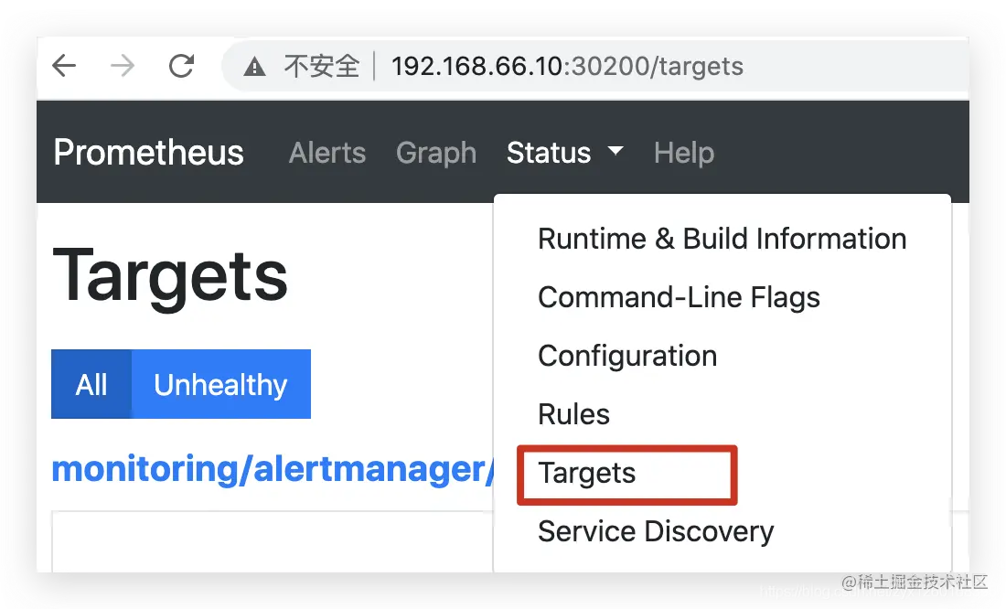The height and width of the screenshot is (609, 1006).
Task: Open the Help link in the navbar
Action: coord(684,153)
